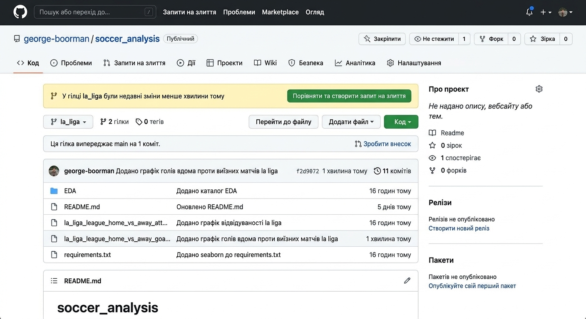586x319 pixels.
Task: Star the repository with Зірка
Action: (542, 39)
